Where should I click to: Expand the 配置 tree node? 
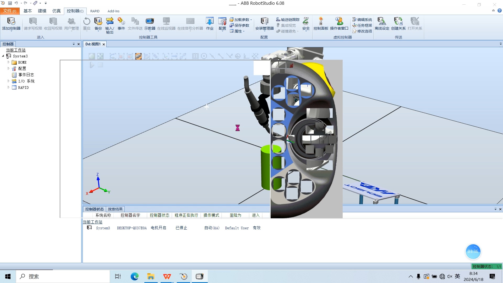point(8,68)
